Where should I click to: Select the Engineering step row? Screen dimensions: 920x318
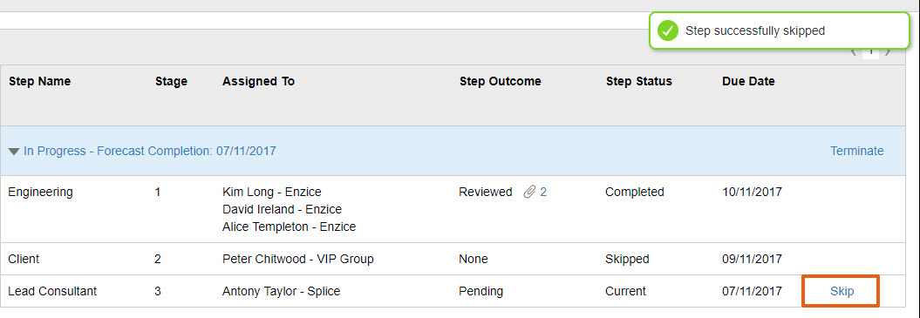tap(452, 209)
